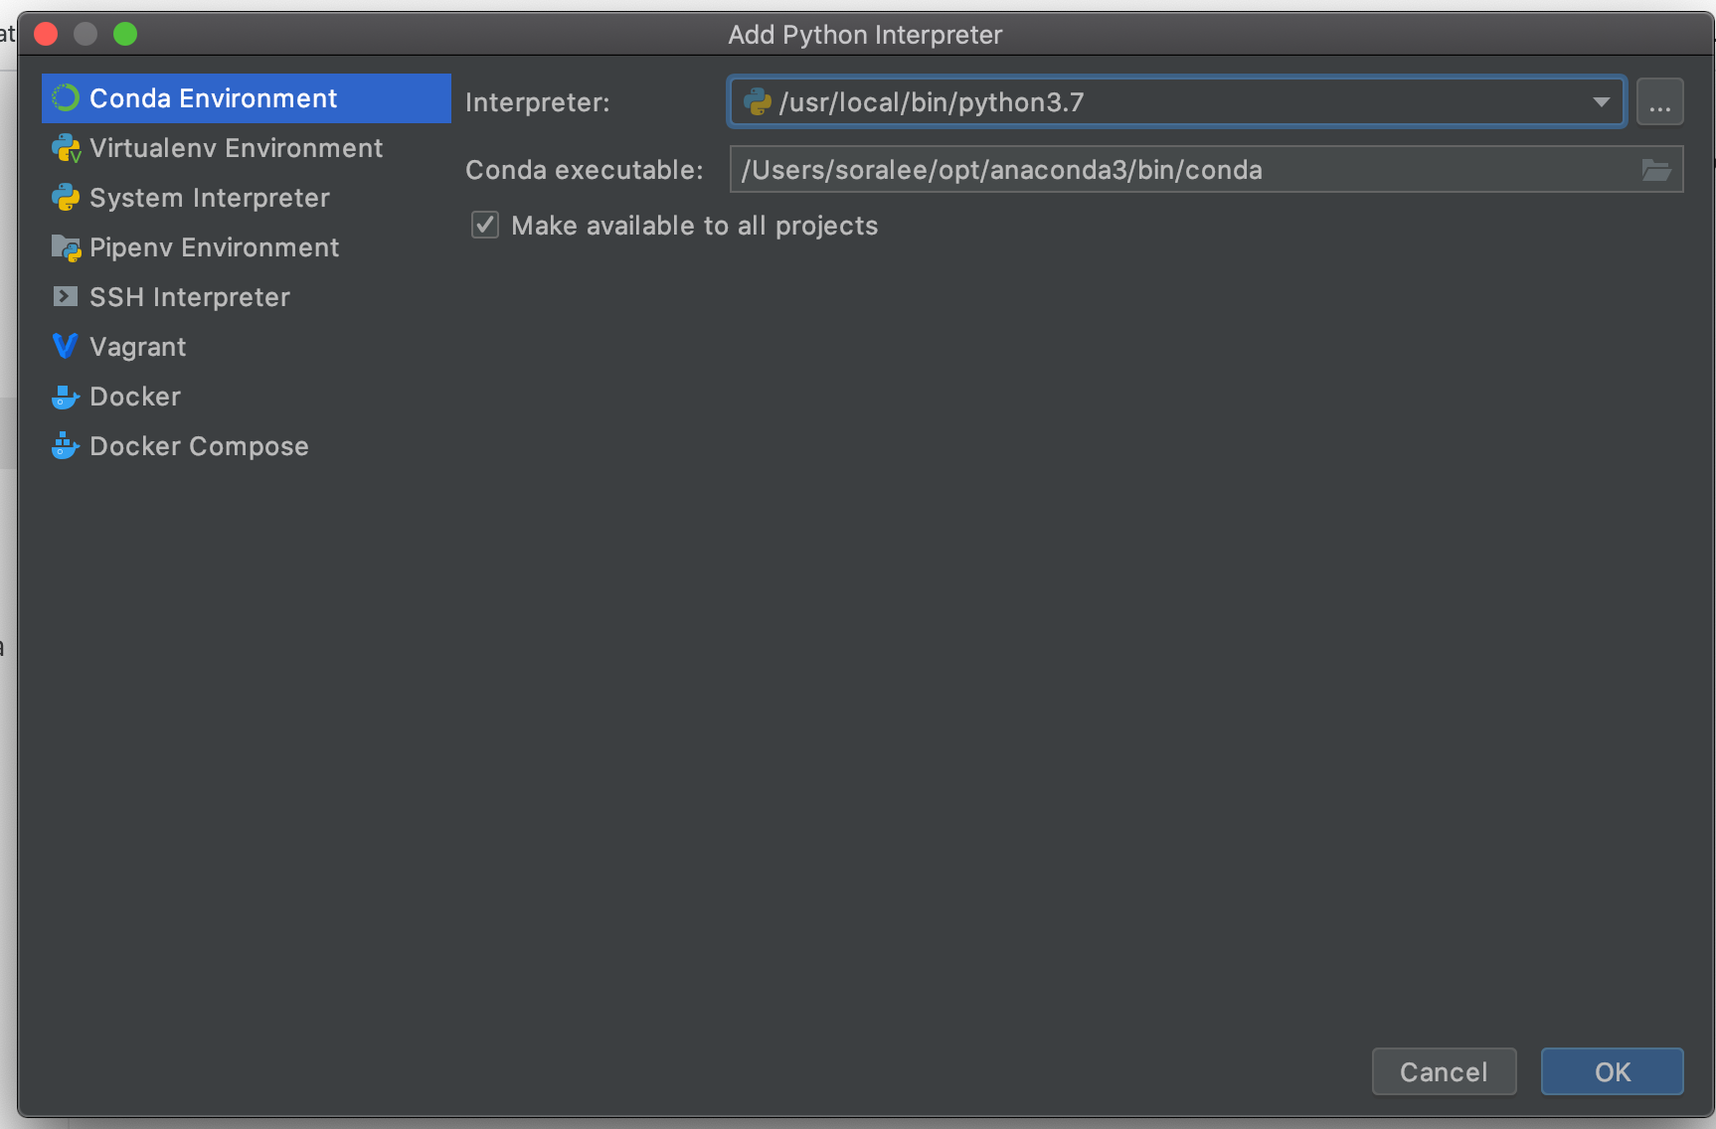Close the Add Python Interpreter dialog
This screenshot has height=1129, width=1716.
pyautogui.click(x=46, y=34)
